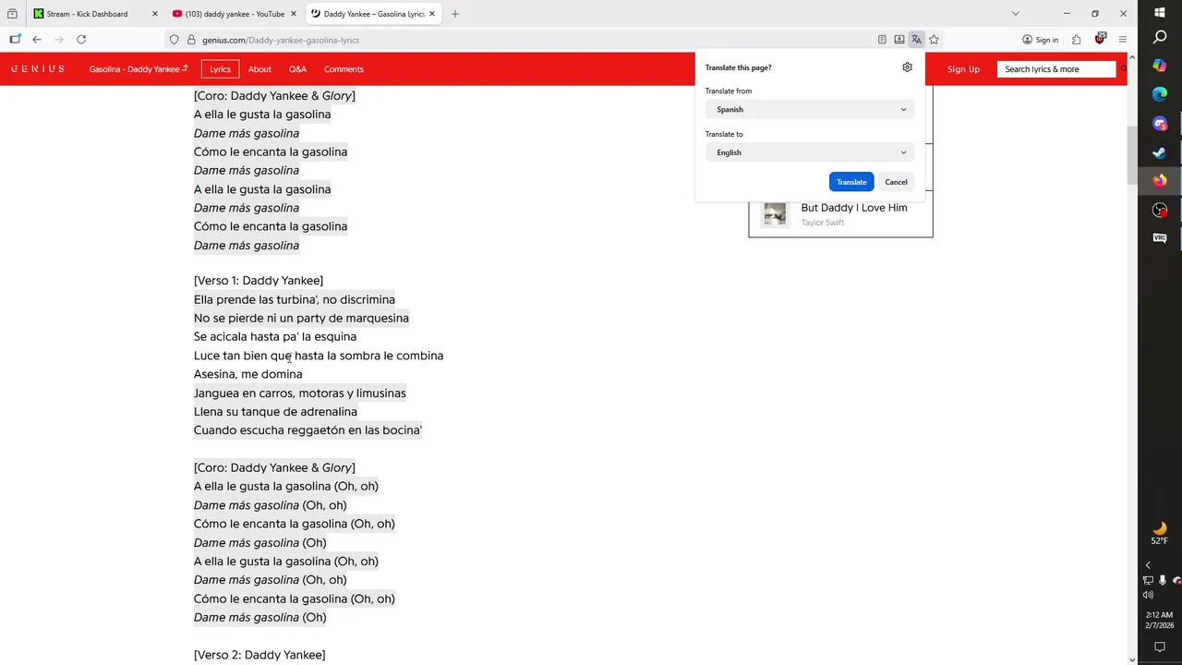The image size is (1182, 665).
Task: Open the Firefox application hamburger menu
Action: (x=1123, y=40)
